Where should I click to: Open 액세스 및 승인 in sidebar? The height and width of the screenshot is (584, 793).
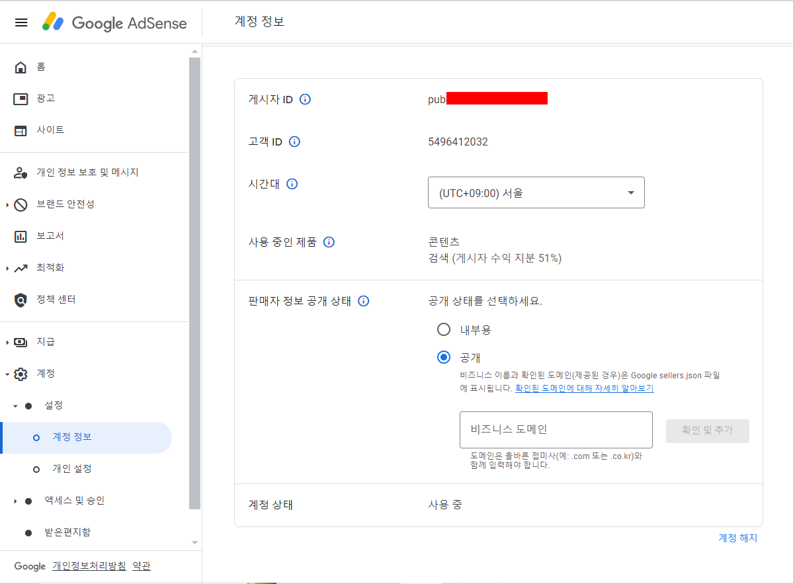point(74,501)
